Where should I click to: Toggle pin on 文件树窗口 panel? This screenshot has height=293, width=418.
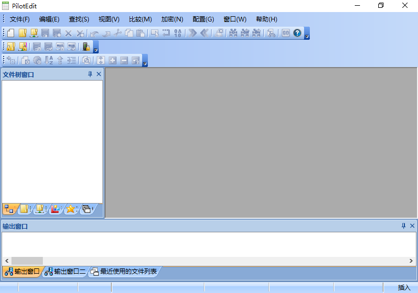pos(90,74)
